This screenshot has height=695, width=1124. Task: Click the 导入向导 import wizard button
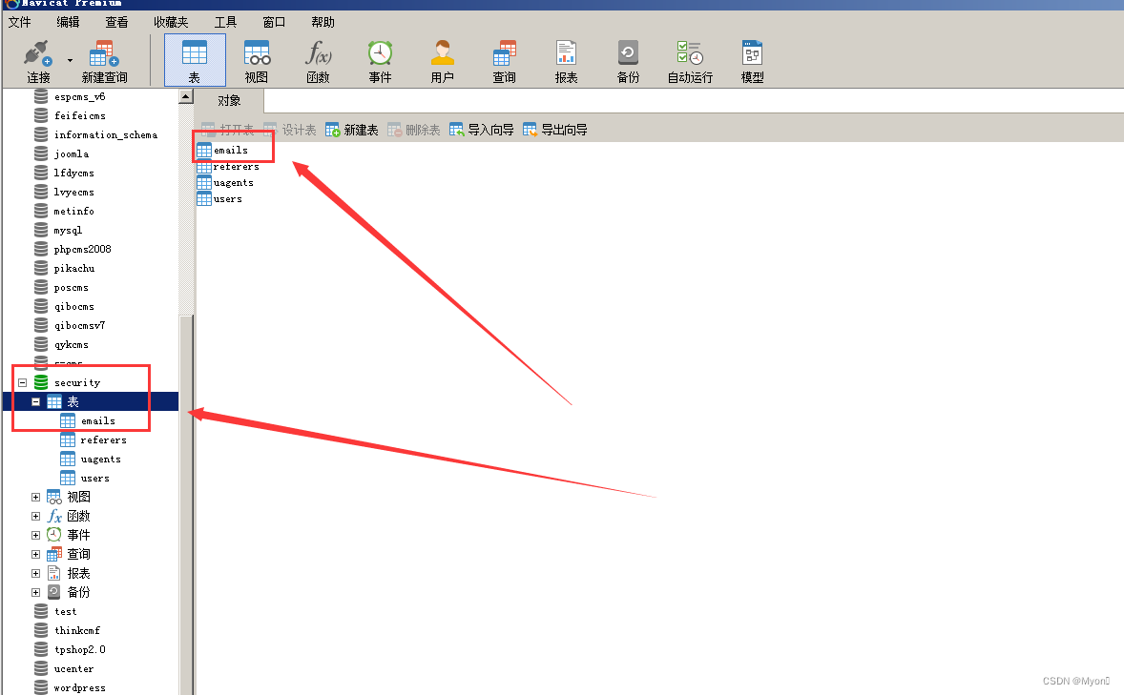click(x=482, y=130)
